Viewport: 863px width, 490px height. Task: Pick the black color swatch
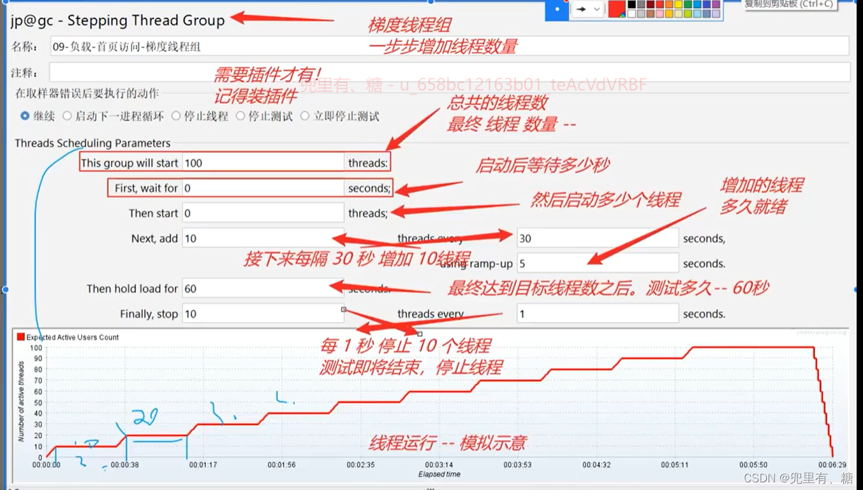pyautogui.click(x=631, y=4)
